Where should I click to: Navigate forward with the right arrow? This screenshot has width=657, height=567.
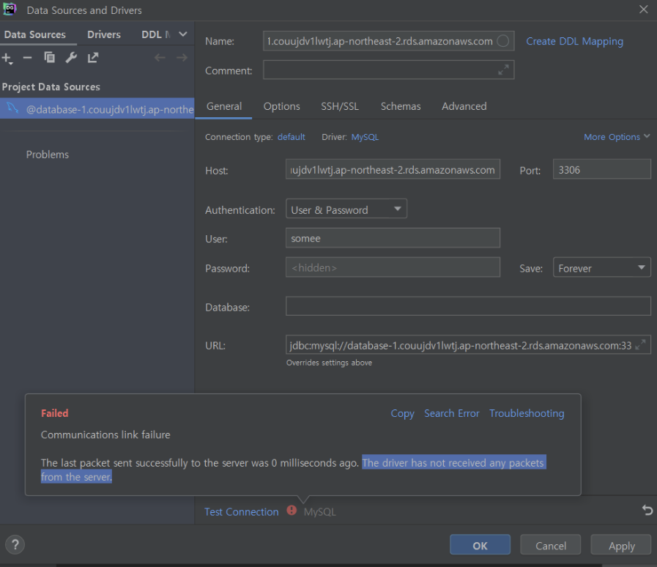point(182,57)
